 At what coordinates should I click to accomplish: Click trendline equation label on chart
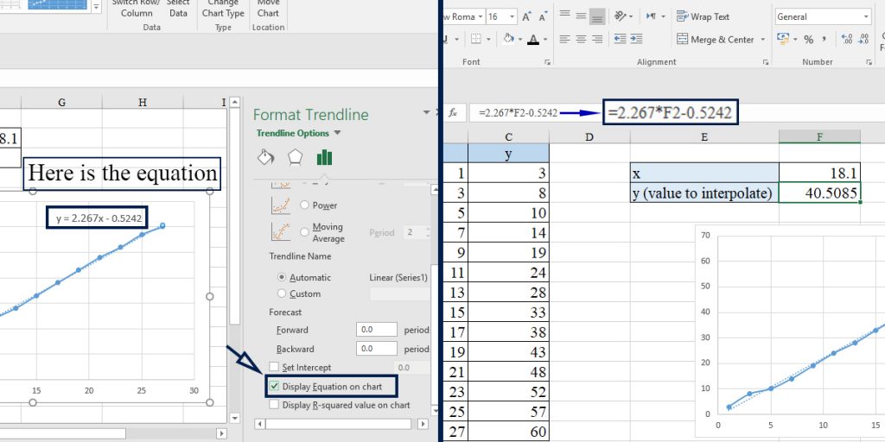99,218
